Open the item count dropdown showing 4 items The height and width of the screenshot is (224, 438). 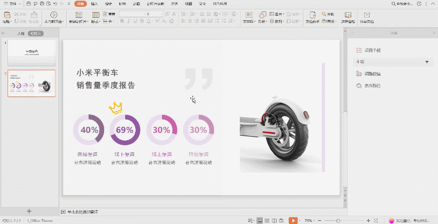coord(392,62)
